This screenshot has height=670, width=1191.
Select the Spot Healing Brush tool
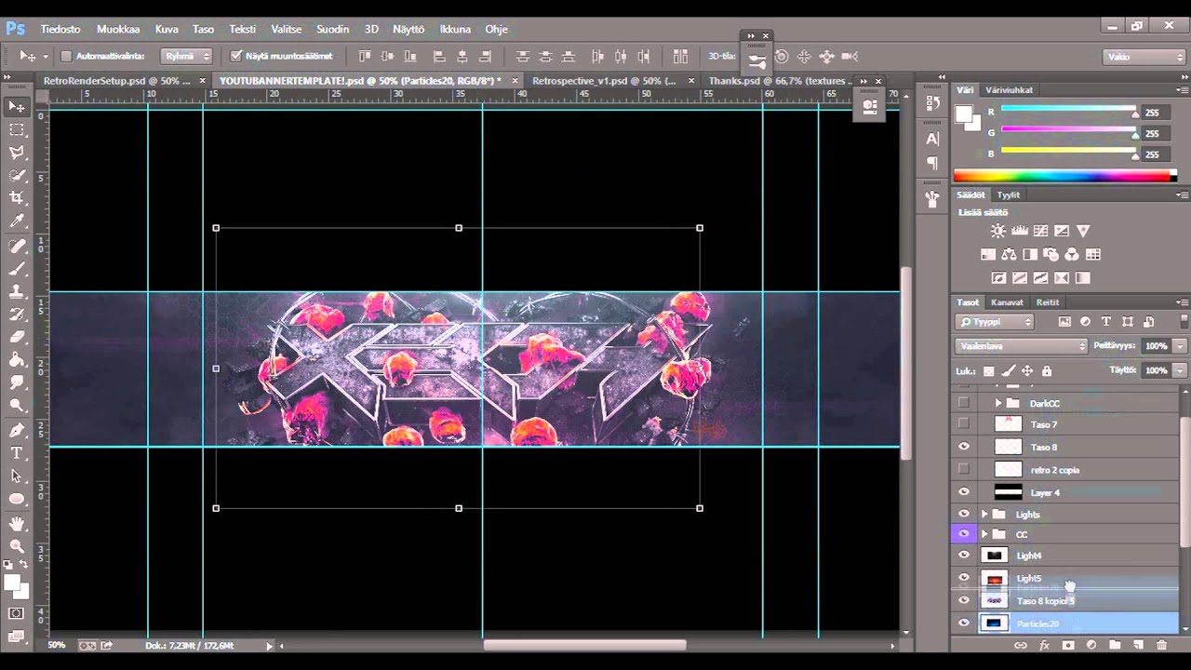click(x=17, y=246)
